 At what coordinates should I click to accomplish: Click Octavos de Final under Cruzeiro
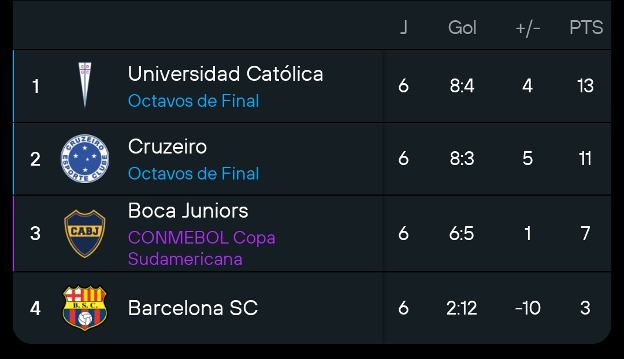pos(194,173)
